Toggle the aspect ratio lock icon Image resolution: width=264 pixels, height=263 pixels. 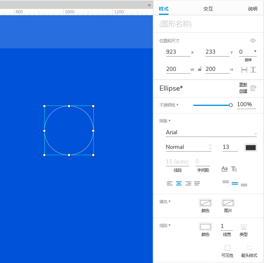coord(200,69)
